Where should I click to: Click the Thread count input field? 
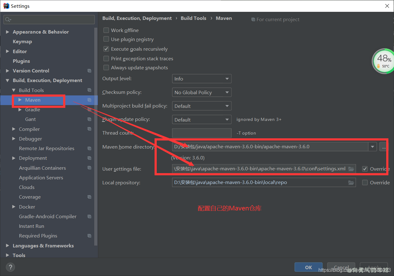pyautogui.click(x=202, y=133)
